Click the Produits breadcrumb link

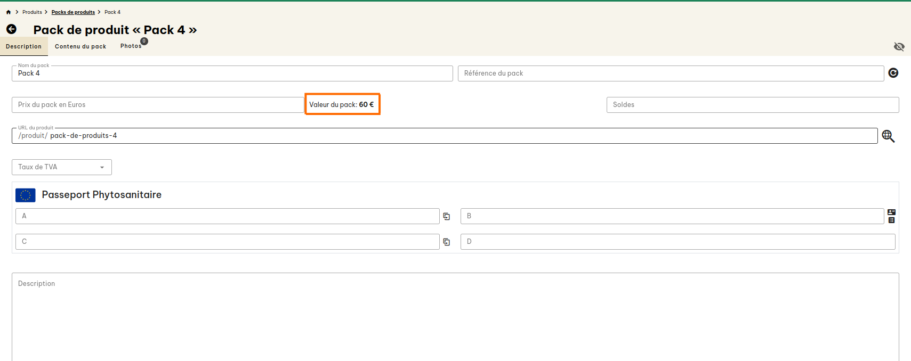coord(32,12)
